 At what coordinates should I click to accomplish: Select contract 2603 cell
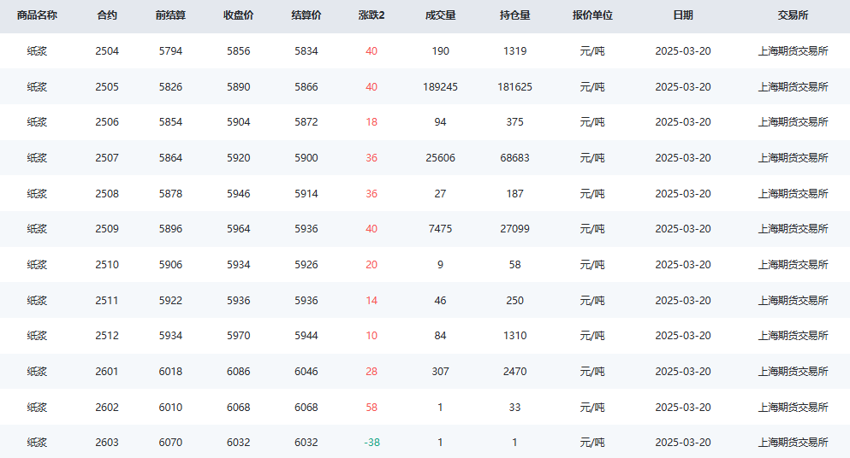pos(107,443)
